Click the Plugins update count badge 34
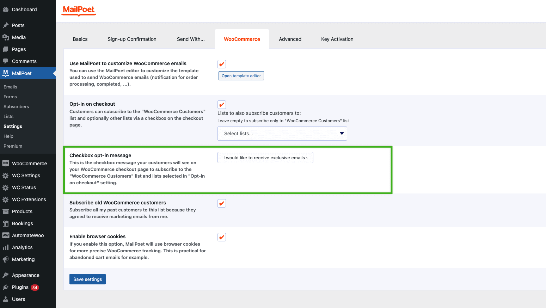The width and height of the screenshot is (546, 308). pos(35,288)
